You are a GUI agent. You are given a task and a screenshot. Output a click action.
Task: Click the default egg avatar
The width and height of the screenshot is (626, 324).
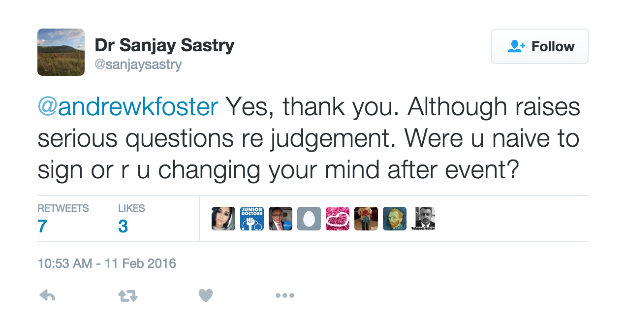[309, 219]
